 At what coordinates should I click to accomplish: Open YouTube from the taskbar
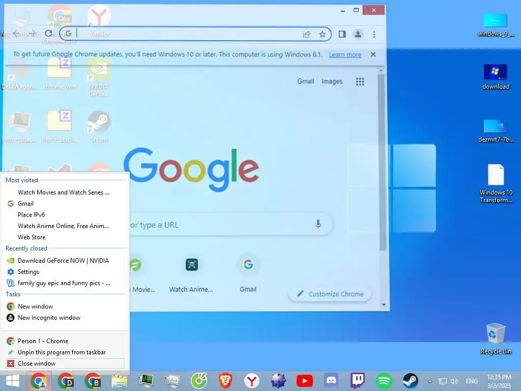[304, 381]
